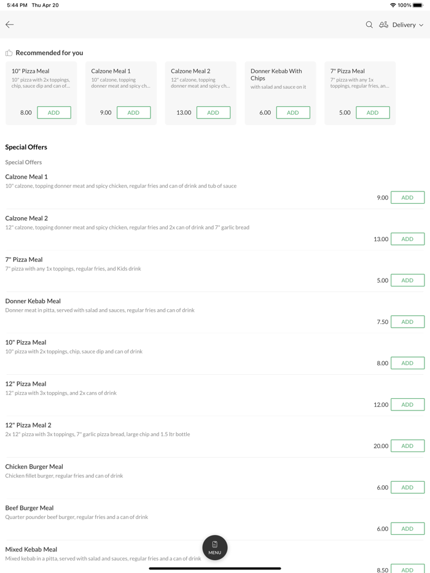This screenshot has height=573, width=430.
Task: Add Calzone Meal 2 from Special Offers list
Action: [407, 239]
